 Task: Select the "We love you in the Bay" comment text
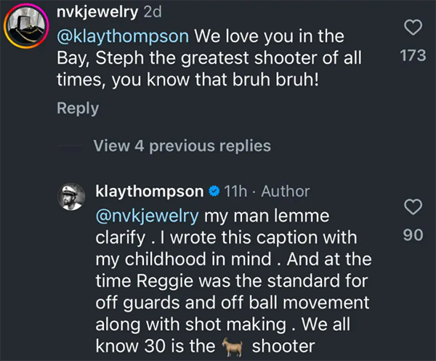pyautogui.click(x=218, y=57)
